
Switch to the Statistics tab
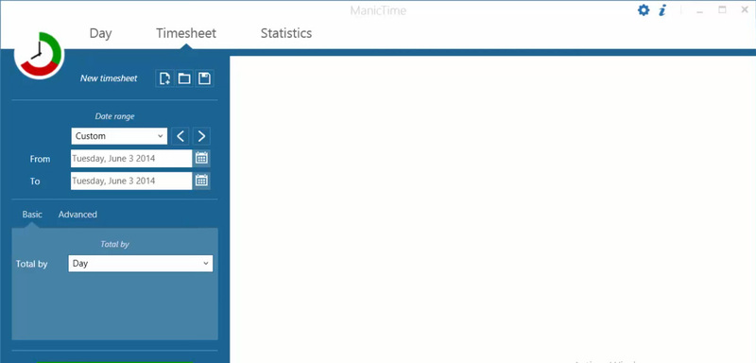click(286, 33)
